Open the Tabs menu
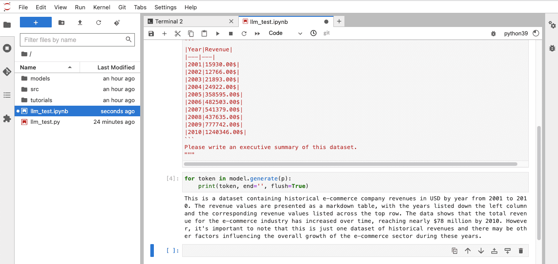Screen dimensions: 558x264 pyautogui.click(x=140, y=7)
